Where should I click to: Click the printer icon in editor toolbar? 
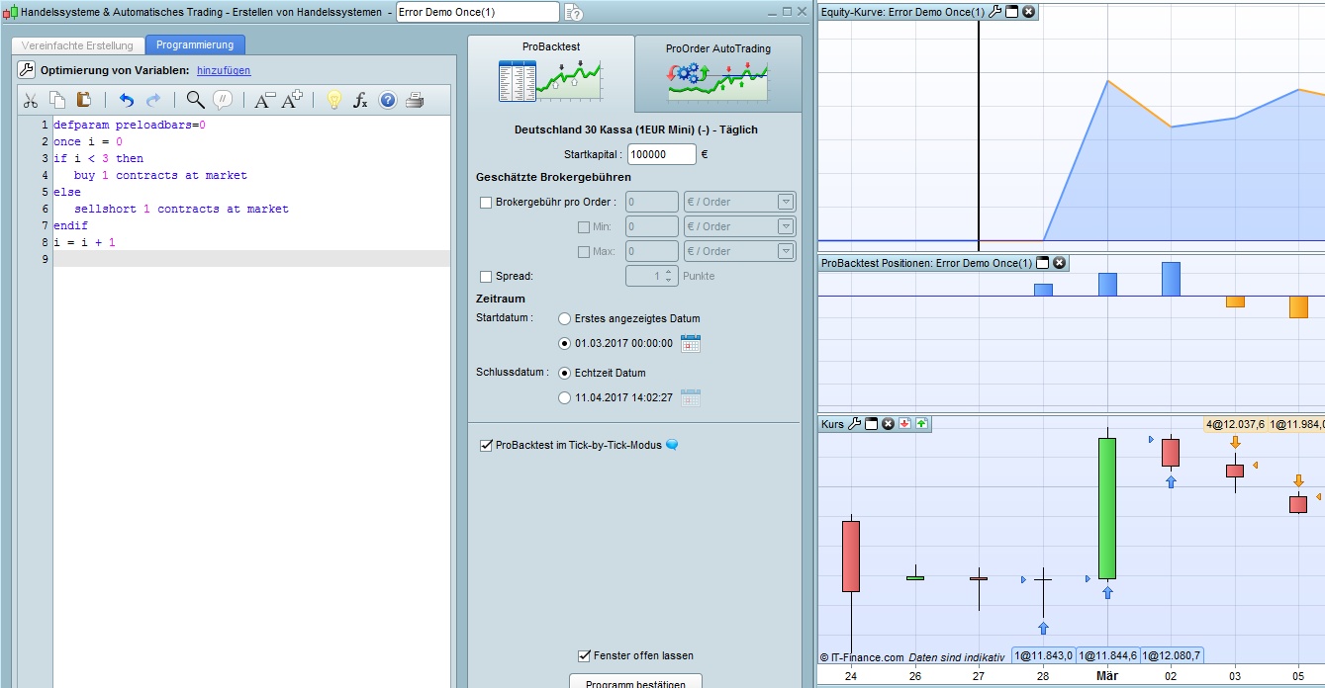click(415, 100)
